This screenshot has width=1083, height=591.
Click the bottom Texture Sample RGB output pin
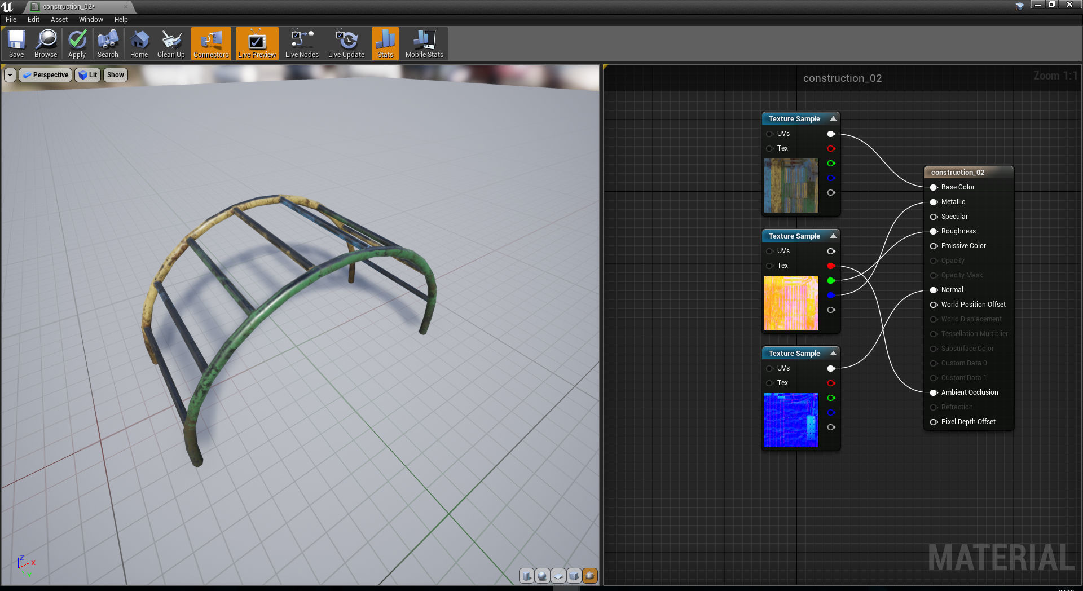(831, 368)
